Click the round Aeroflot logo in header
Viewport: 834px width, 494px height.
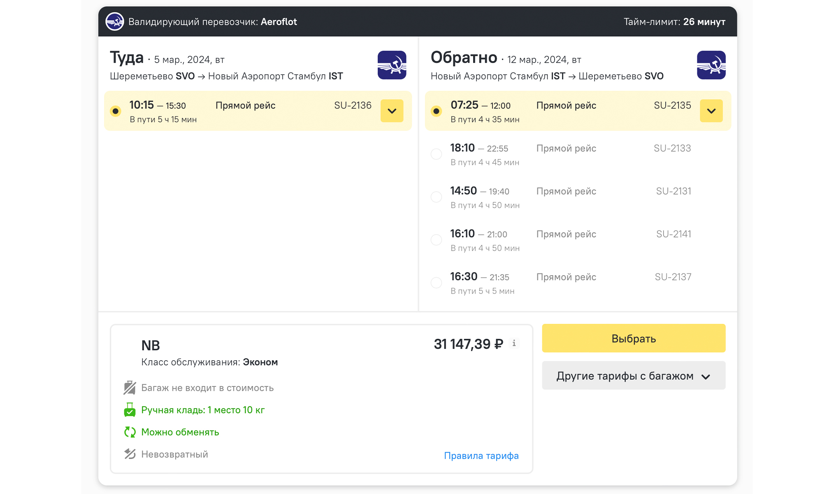tap(114, 21)
